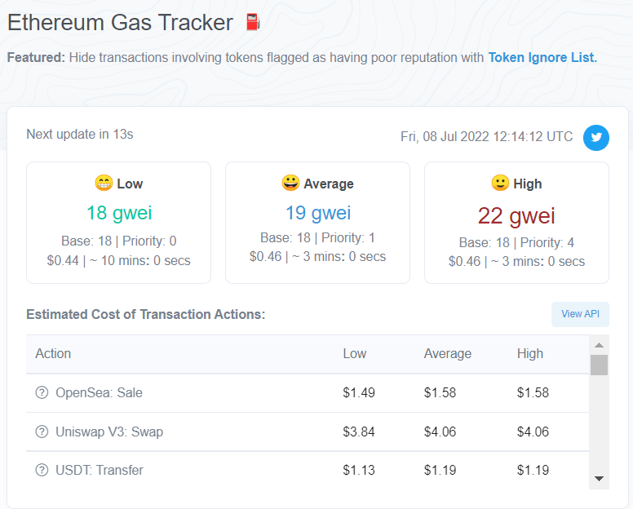Click the $1.49 OpenSea low cost
The height and width of the screenshot is (509, 633).
pyautogui.click(x=358, y=392)
